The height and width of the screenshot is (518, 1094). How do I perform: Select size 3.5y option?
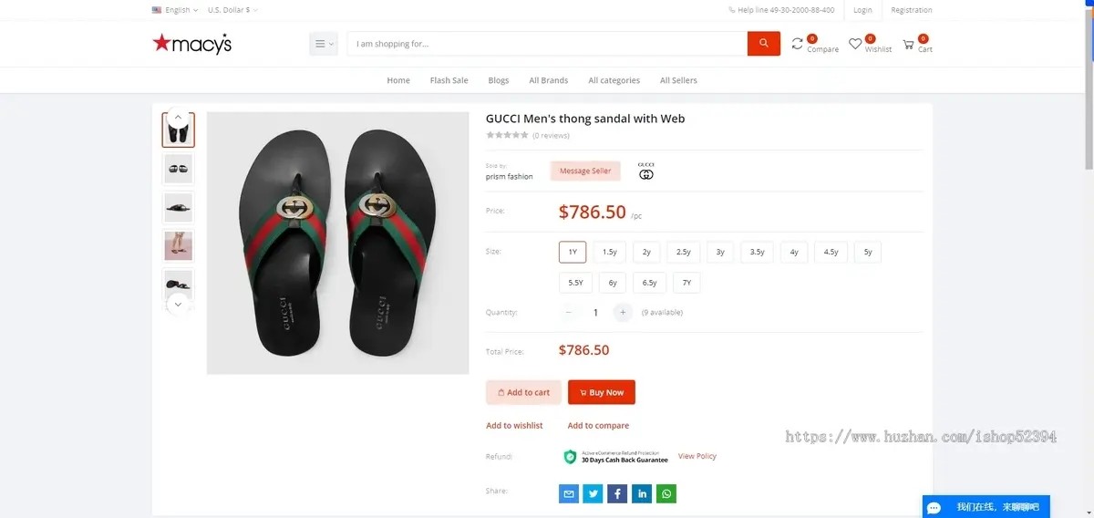coord(757,252)
